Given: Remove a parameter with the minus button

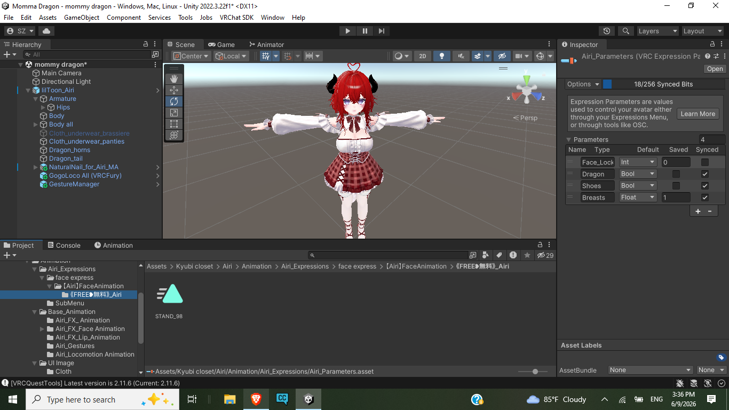Looking at the screenshot, I should coord(710,211).
